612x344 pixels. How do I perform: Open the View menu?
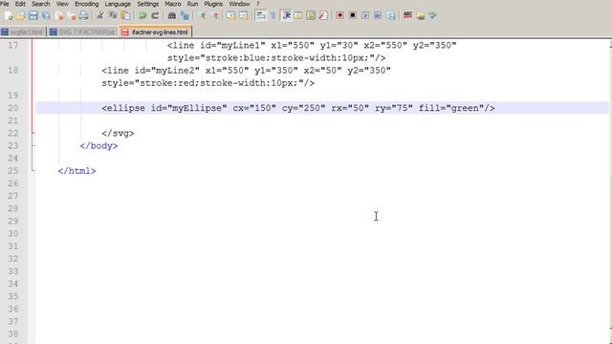(62, 4)
